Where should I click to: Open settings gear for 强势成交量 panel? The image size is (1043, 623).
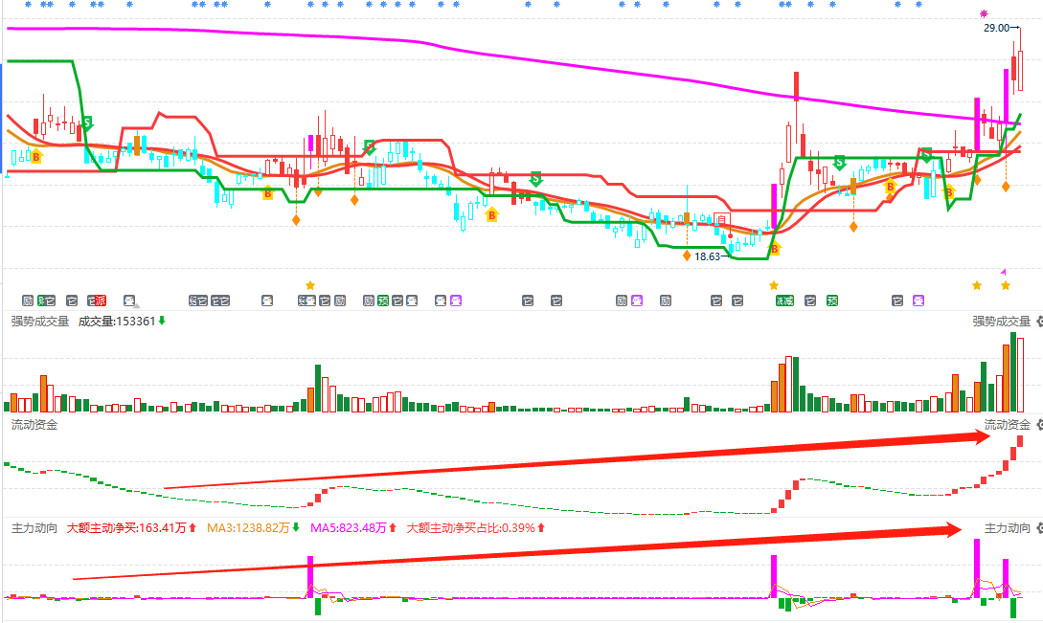1039,322
